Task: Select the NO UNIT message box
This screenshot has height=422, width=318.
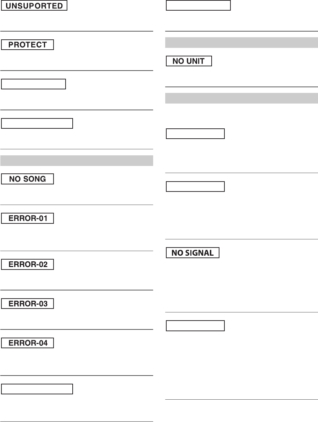Action: 189,61
